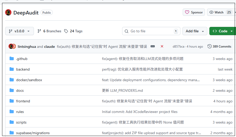Image resolution: width=236 pixels, height=137 pixels.
Task: Click the '2 months ago' timestamp for supabase/migrations
Action: coord(221,133)
